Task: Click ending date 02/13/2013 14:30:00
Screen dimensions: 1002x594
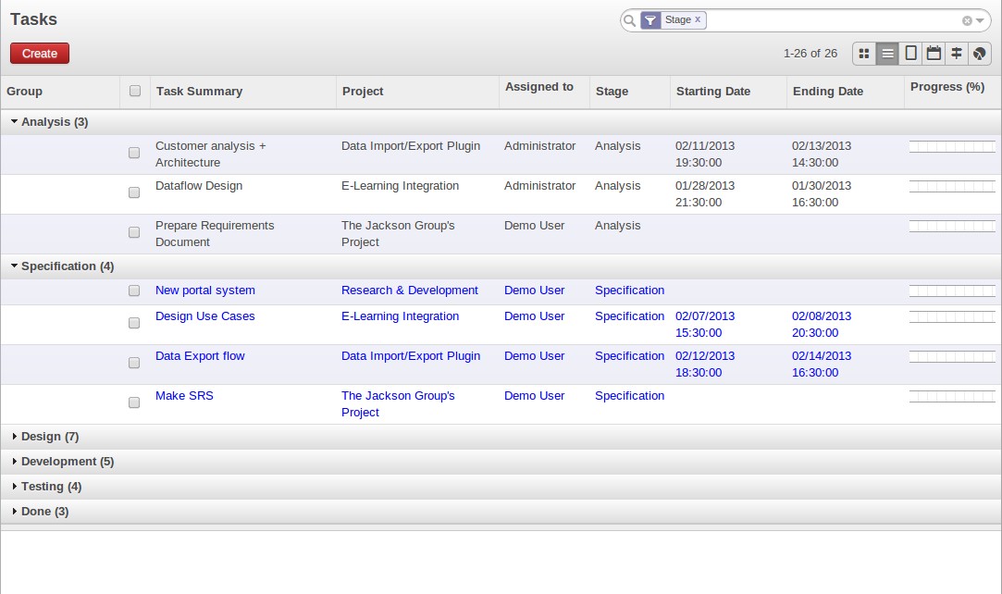Action: (822, 155)
